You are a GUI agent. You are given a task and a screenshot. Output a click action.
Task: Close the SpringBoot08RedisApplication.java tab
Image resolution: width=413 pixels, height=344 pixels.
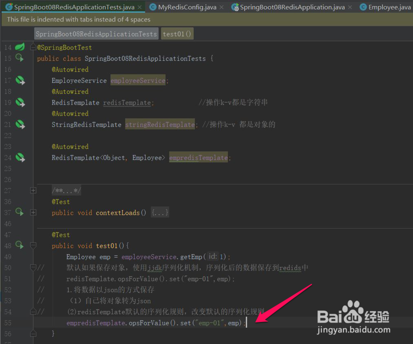(350, 7)
